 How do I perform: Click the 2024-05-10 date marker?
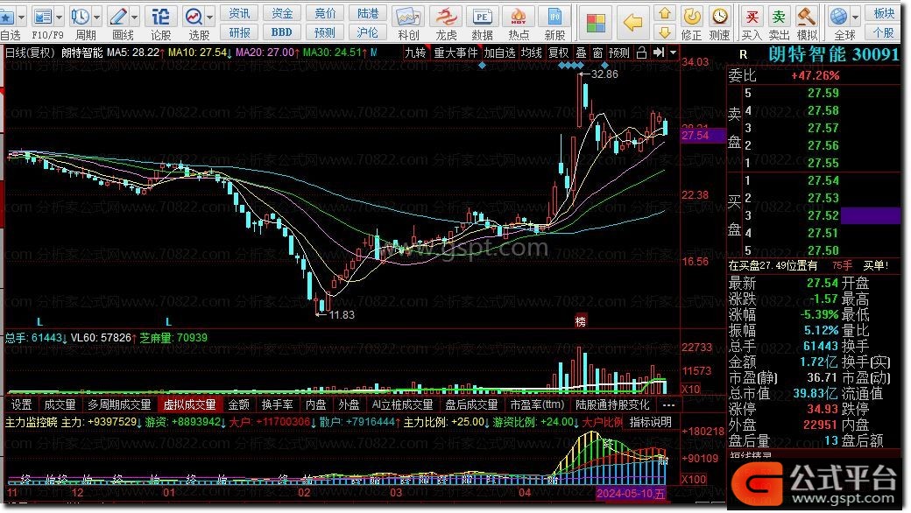pos(631,493)
